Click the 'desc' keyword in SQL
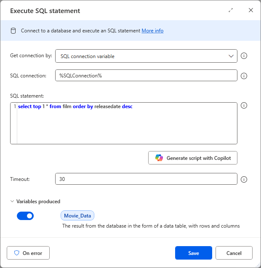This screenshot has width=261, height=268. pos(127,106)
